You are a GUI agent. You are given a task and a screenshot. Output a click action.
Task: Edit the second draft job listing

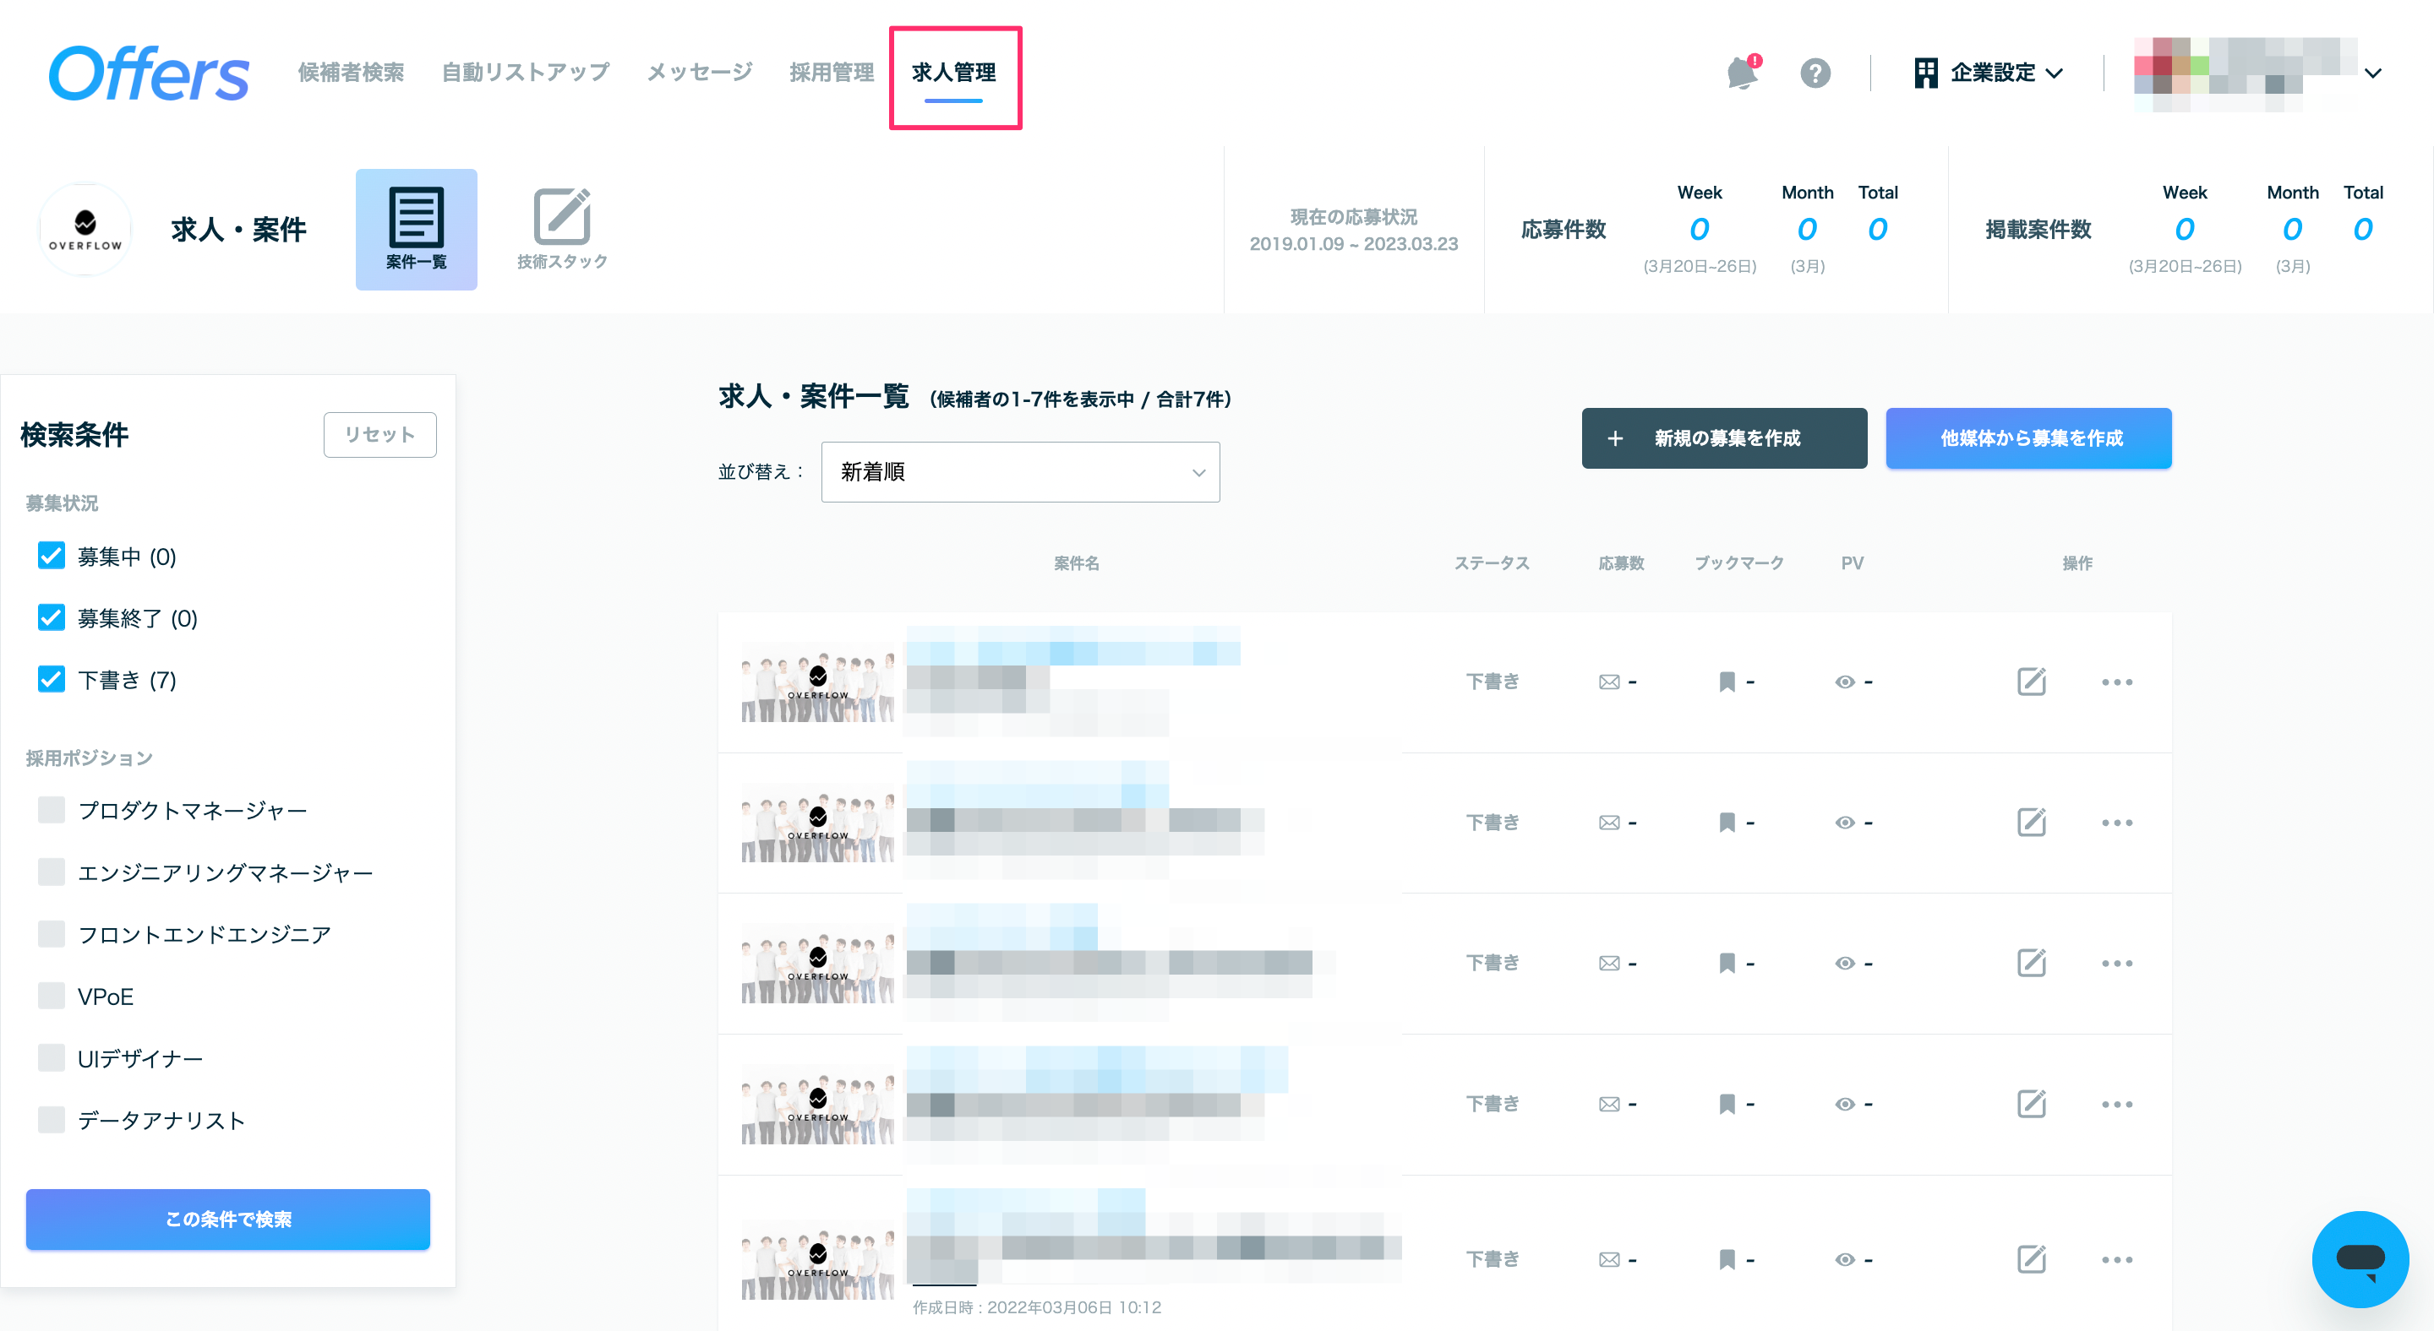[x=2031, y=823]
